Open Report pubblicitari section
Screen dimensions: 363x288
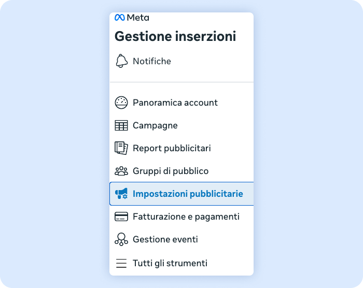pyautogui.click(x=172, y=148)
